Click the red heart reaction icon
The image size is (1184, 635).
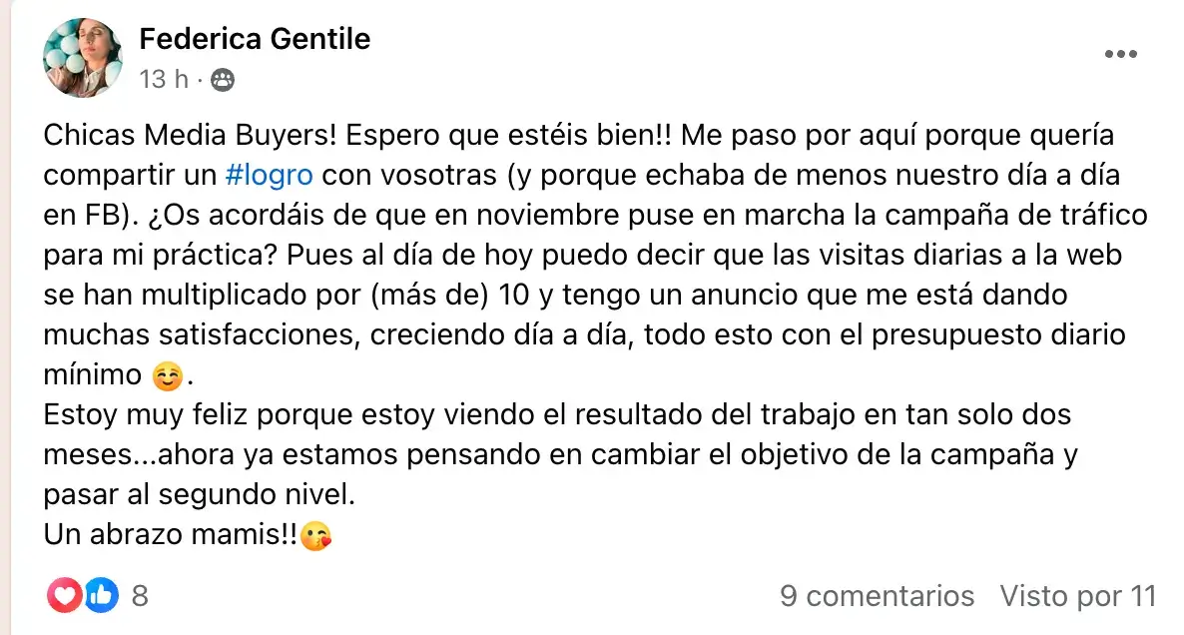click(x=65, y=596)
